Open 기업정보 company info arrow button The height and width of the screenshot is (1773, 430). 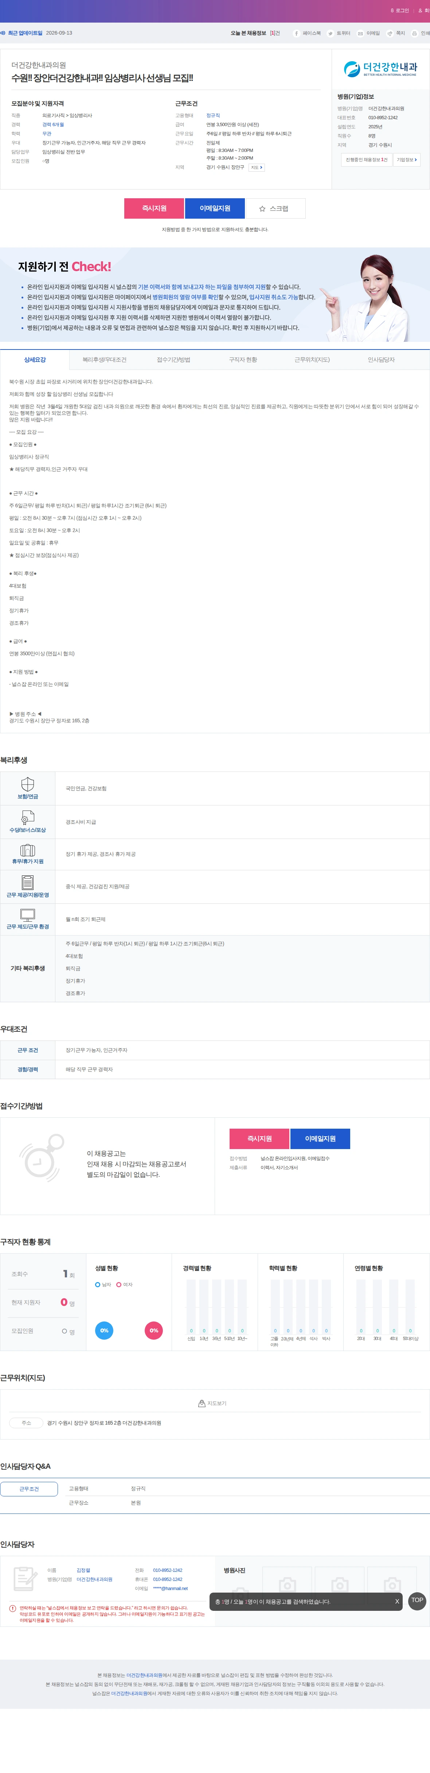tap(407, 160)
